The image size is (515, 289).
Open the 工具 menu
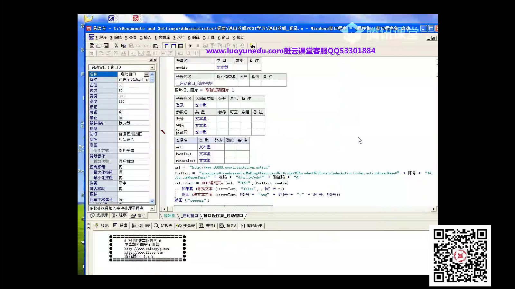(209, 38)
